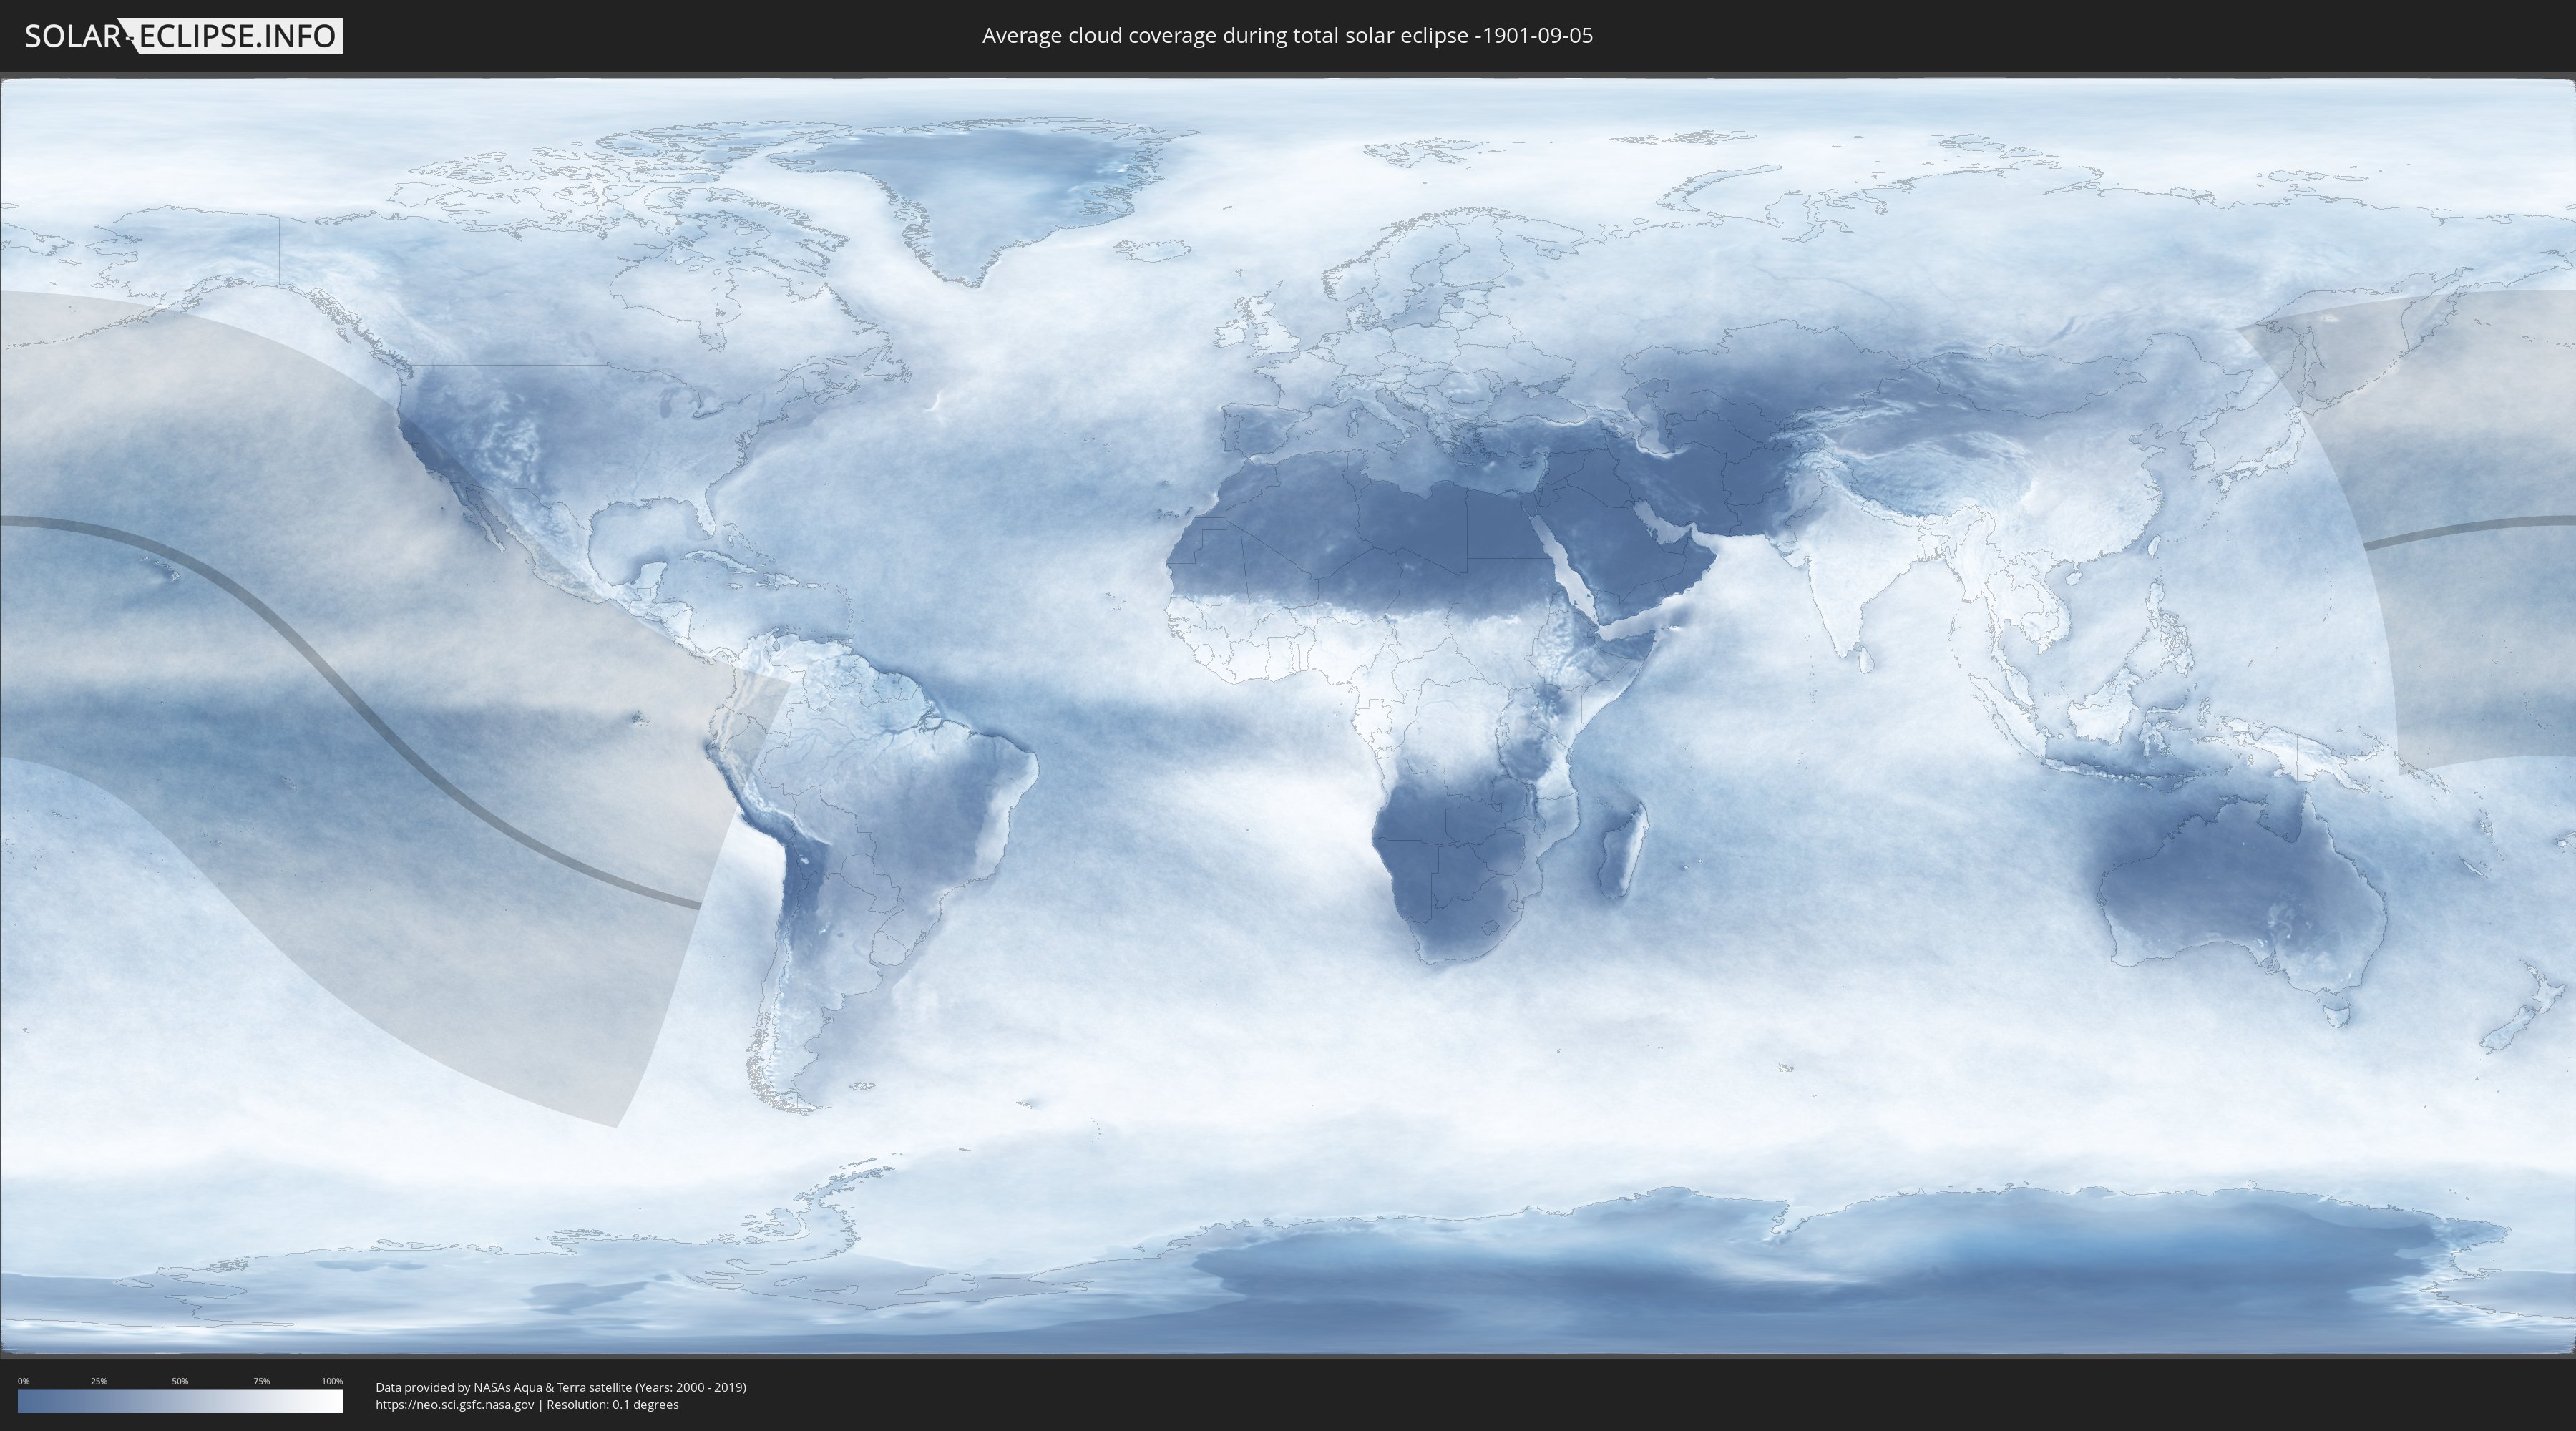
Task: Click the cloud coverage world map
Action: coord(1288,716)
